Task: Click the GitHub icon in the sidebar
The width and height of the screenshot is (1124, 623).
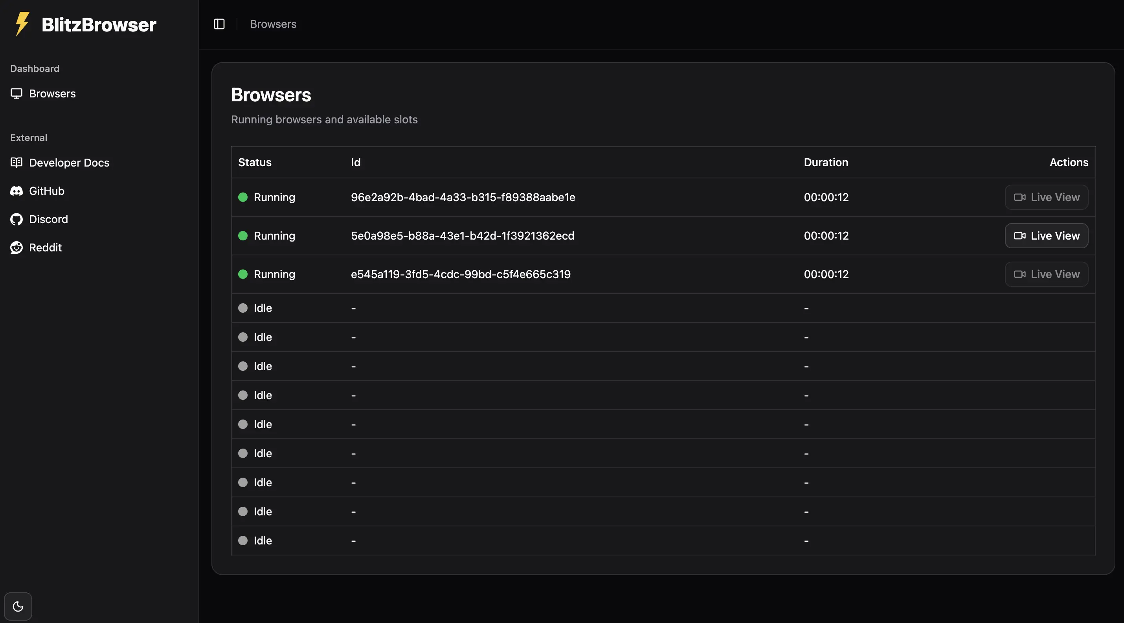Action: point(16,191)
